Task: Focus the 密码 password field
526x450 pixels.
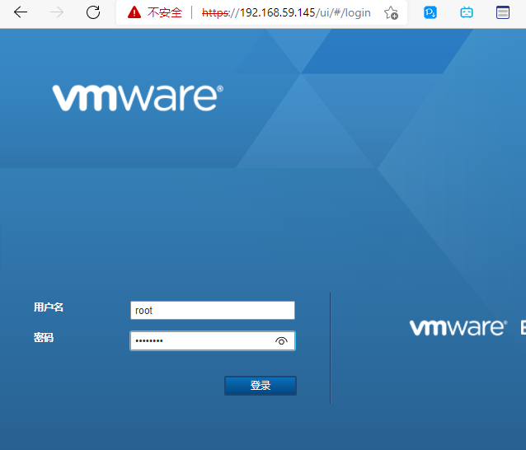Action: 213,340
